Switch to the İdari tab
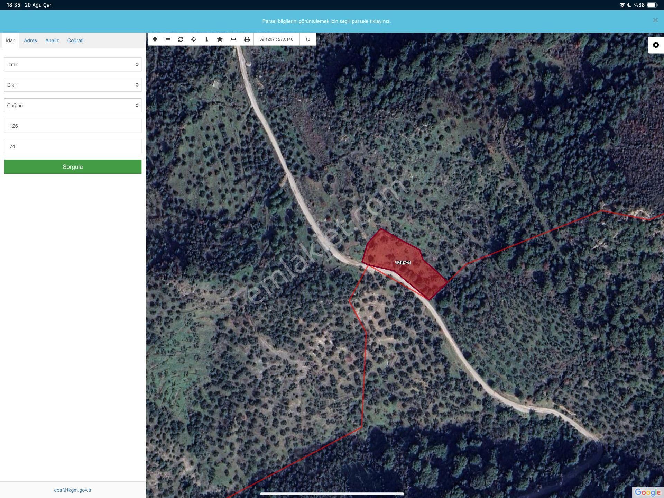 (11, 40)
